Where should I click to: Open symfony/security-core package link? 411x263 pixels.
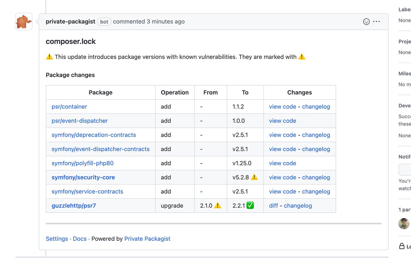tap(83, 177)
